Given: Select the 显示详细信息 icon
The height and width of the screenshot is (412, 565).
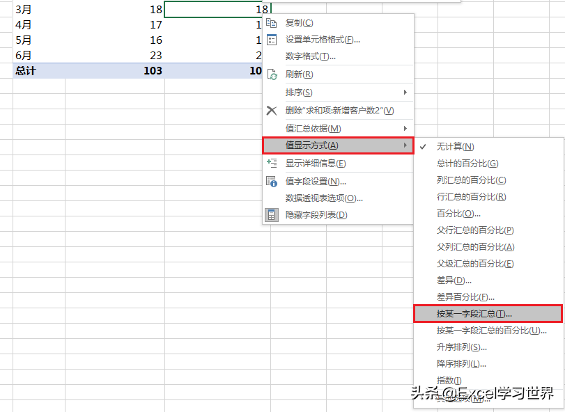Looking at the screenshot, I should pos(272,163).
